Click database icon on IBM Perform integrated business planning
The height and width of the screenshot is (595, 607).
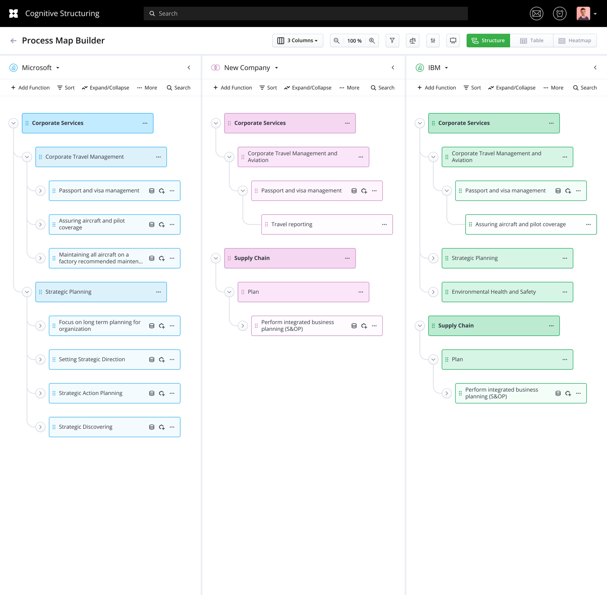(558, 393)
